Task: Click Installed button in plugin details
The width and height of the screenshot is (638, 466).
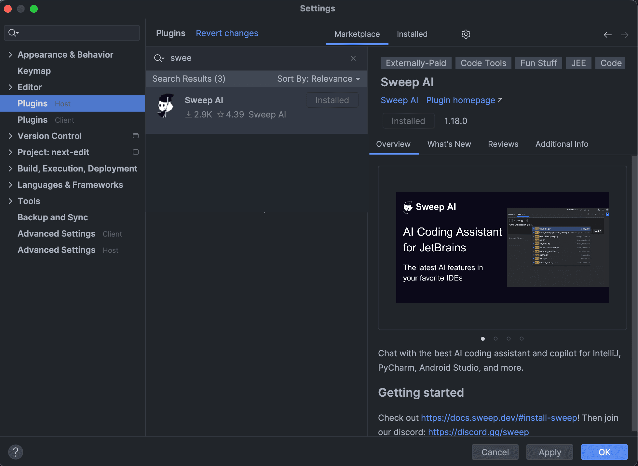Action: pos(408,121)
